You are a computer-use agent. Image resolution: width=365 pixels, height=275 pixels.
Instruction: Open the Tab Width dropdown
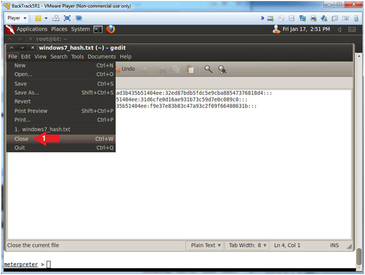click(x=247, y=245)
